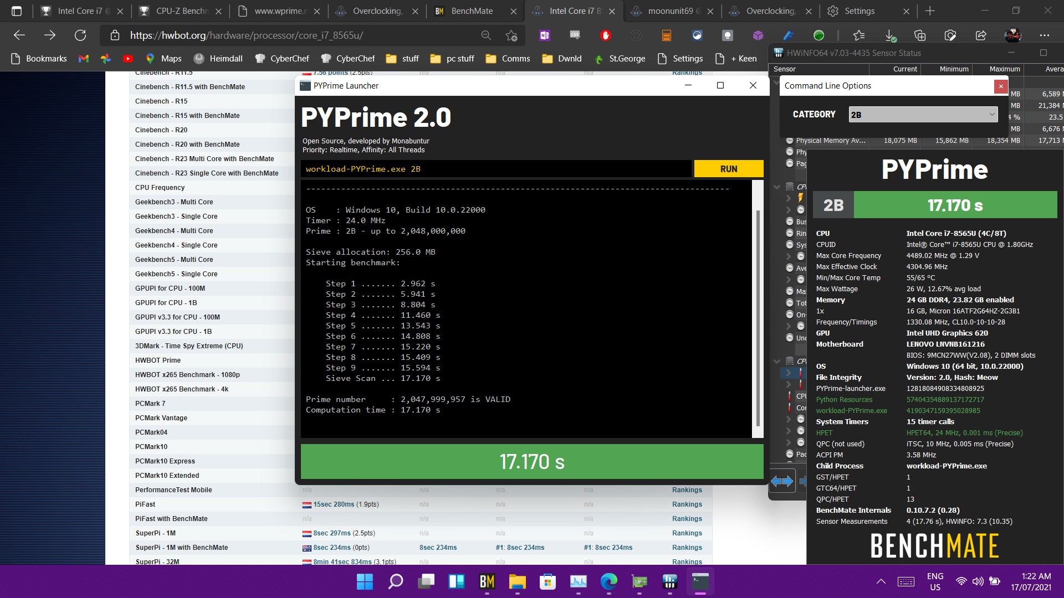Click the CSS extension icon

coord(575,35)
